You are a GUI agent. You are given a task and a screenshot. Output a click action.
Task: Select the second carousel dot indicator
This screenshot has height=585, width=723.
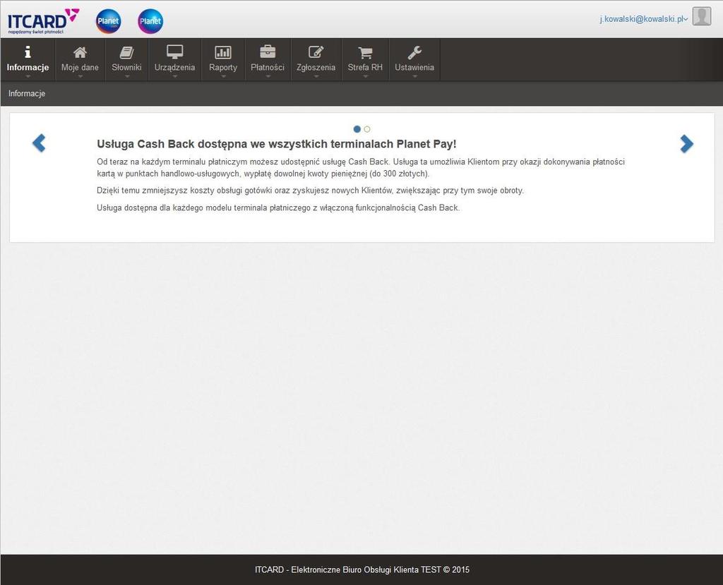(x=367, y=129)
